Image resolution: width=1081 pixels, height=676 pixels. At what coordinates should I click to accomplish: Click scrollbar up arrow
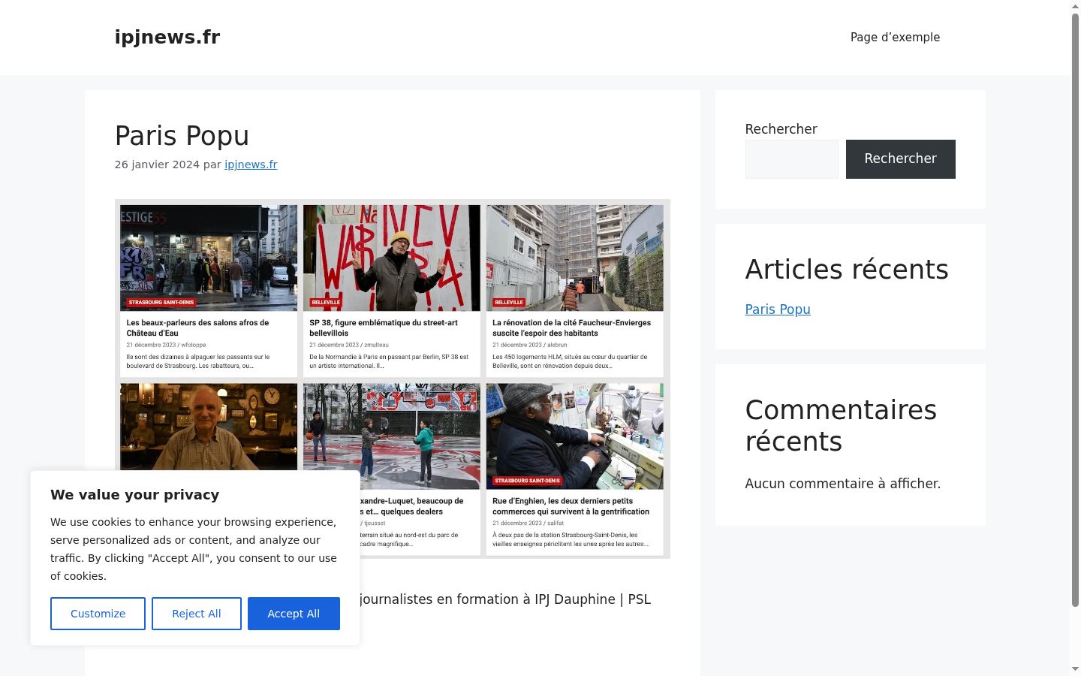[1075, 5]
